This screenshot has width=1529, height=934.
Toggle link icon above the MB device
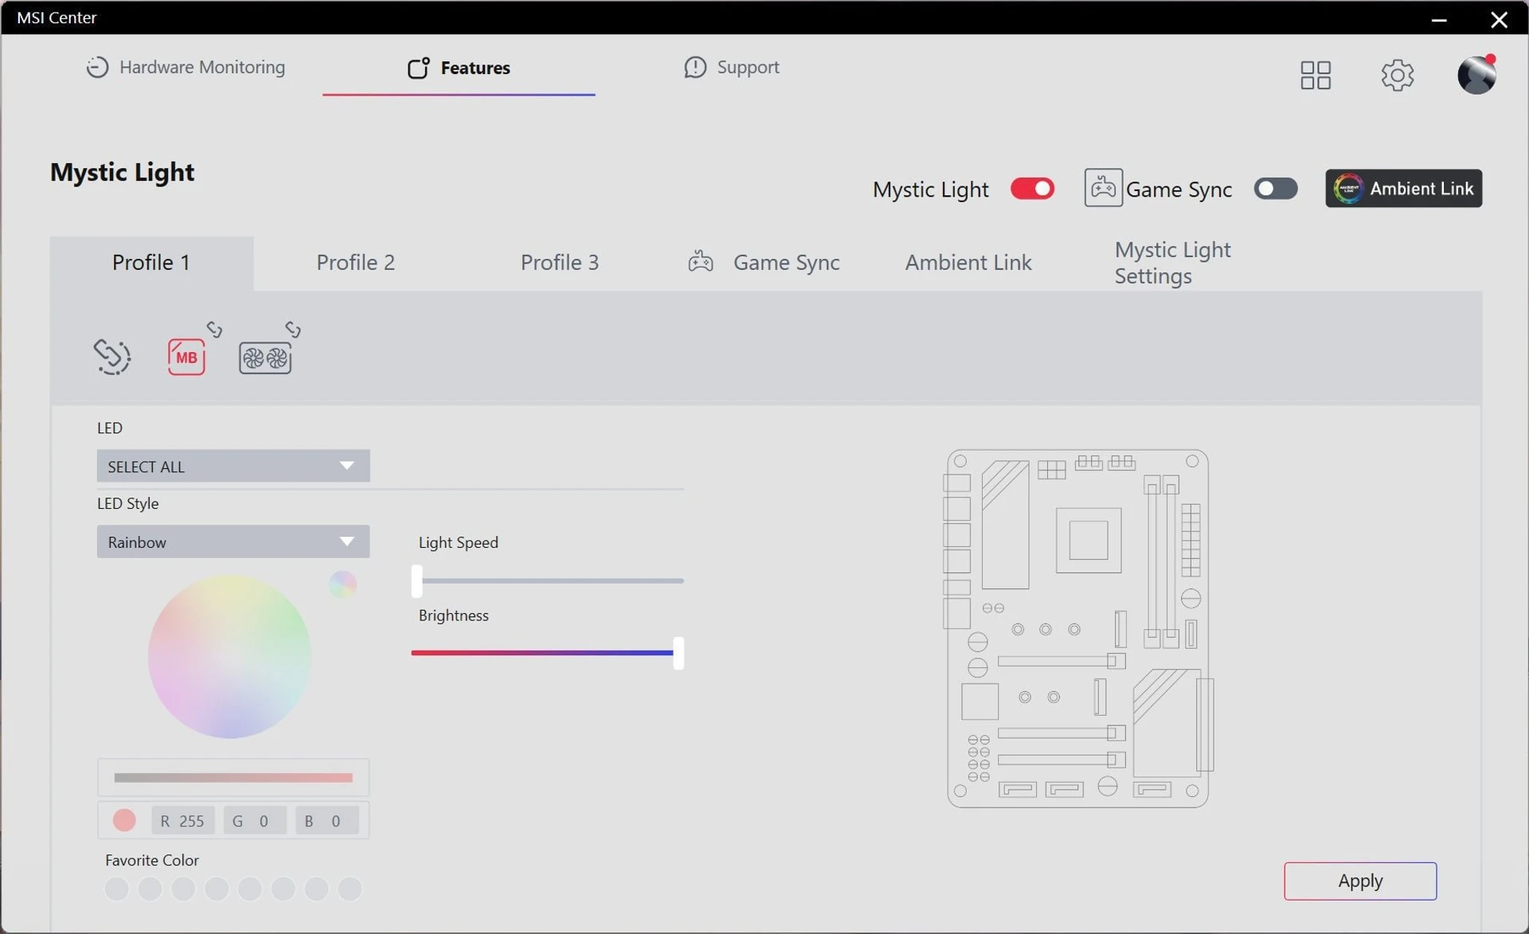pos(214,329)
